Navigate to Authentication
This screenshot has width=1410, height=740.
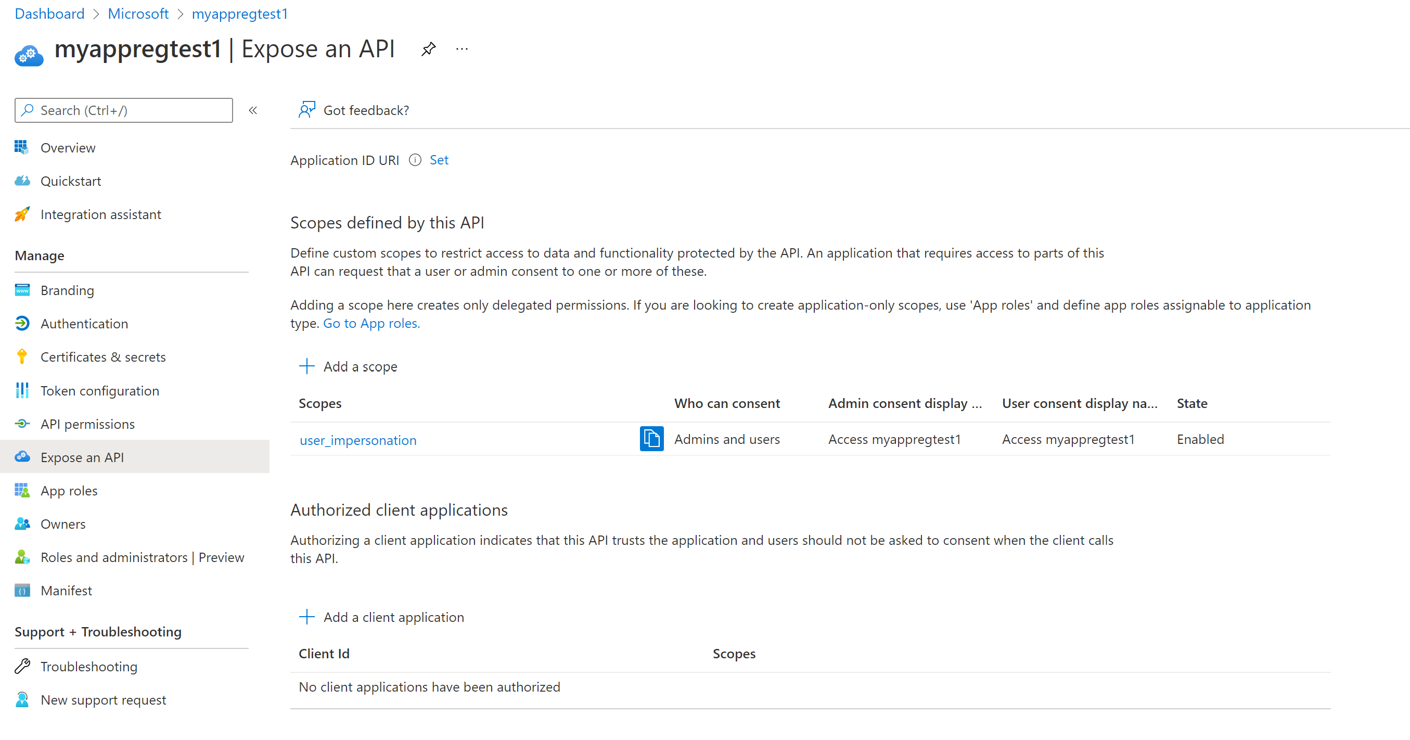pyautogui.click(x=84, y=324)
